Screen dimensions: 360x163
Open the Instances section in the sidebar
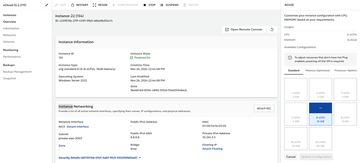tap(10, 15)
